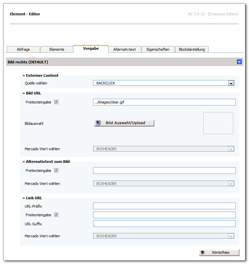Toggle Freitexteingabe checkbox under Bild URL
The width and height of the screenshot is (249, 264).
click(56, 102)
